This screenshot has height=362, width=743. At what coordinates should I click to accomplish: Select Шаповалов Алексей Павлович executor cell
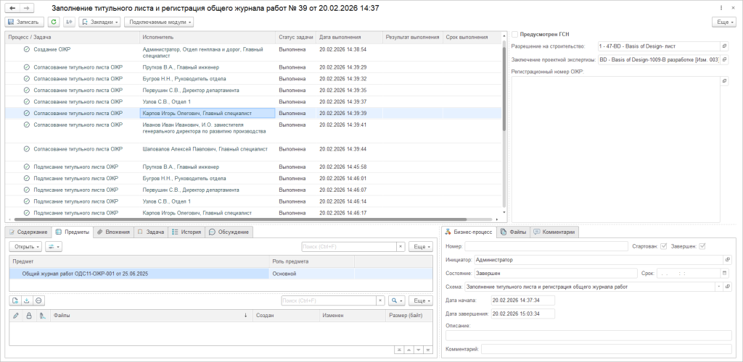[x=208, y=152]
